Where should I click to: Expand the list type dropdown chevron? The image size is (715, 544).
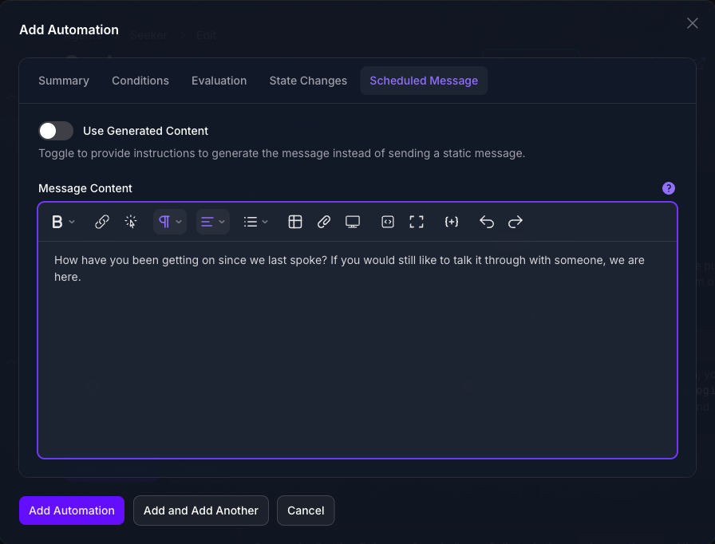[265, 222]
